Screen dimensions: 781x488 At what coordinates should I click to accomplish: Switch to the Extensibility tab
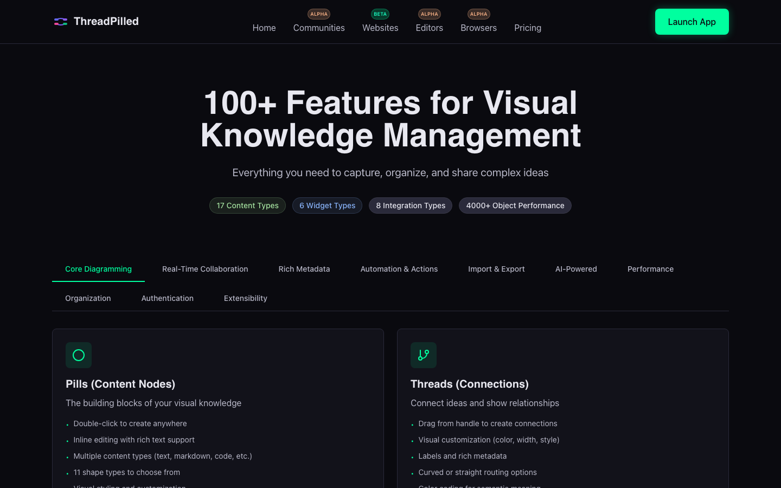coord(246,298)
